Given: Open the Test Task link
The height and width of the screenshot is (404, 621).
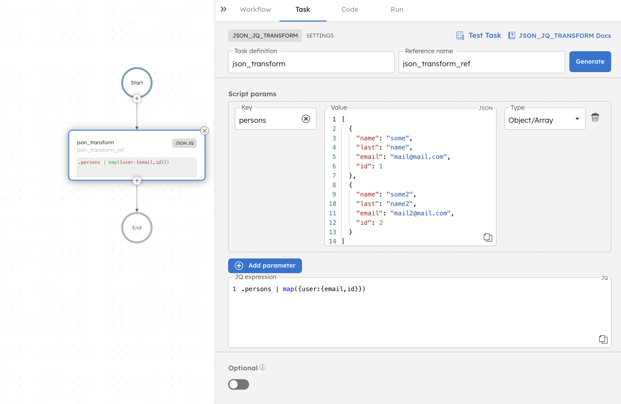Looking at the screenshot, I should [x=485, y=36].
